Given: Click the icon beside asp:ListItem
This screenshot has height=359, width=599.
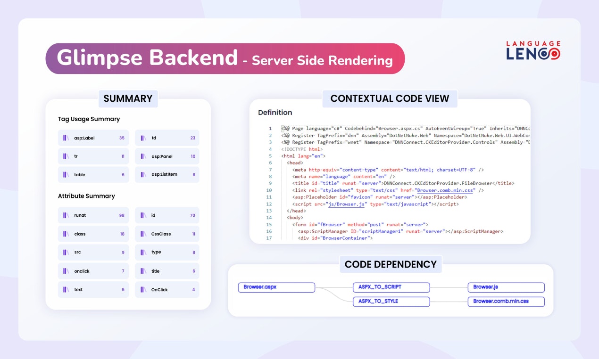Looking at the screenshot, I should [x=143, y=175].
